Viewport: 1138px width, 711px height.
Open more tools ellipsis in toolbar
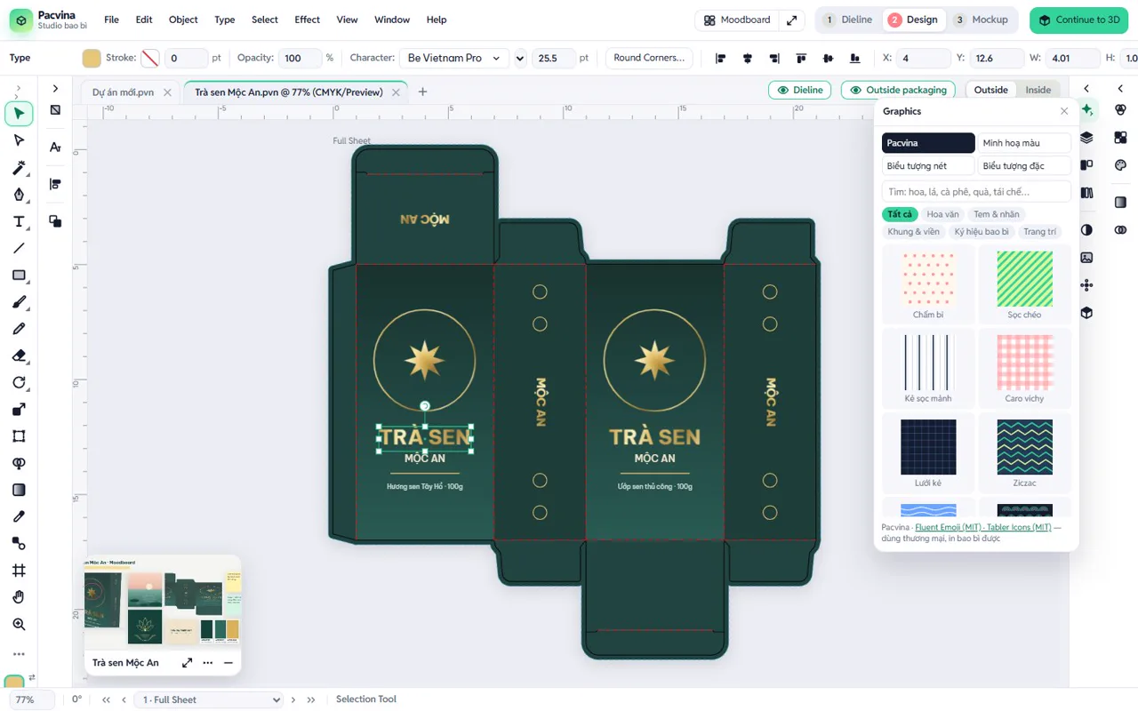(19, 654)
